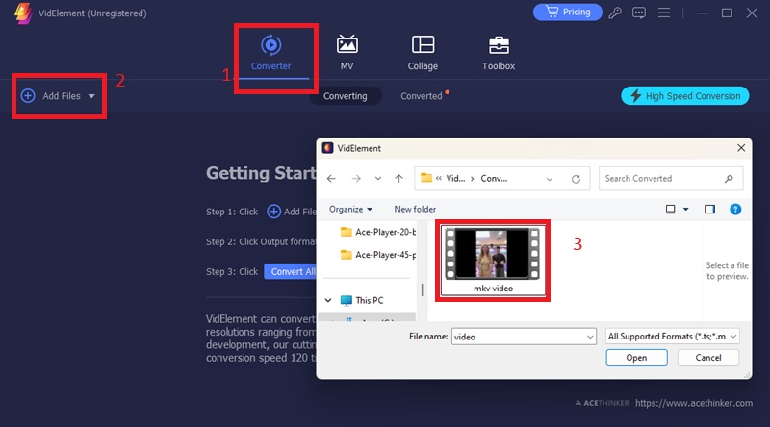Screen dimensions: 770x427
Task: Click the VidElement app logo
Action: tap(22, 13)
